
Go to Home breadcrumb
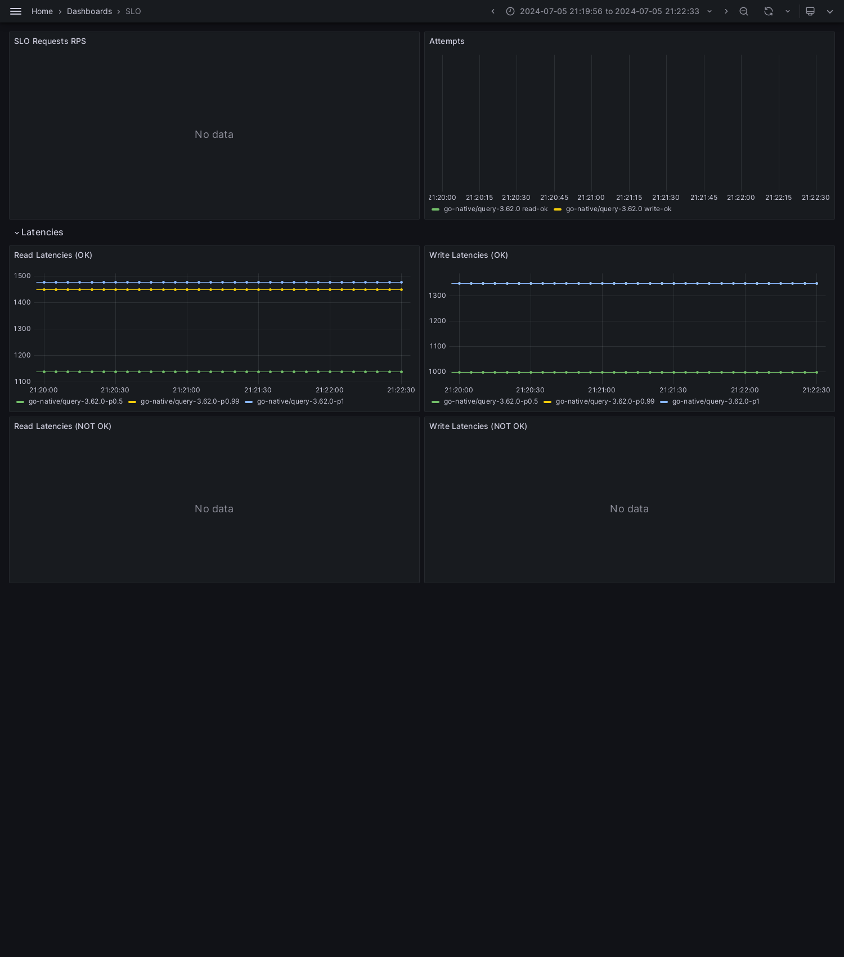coord(42,11)
